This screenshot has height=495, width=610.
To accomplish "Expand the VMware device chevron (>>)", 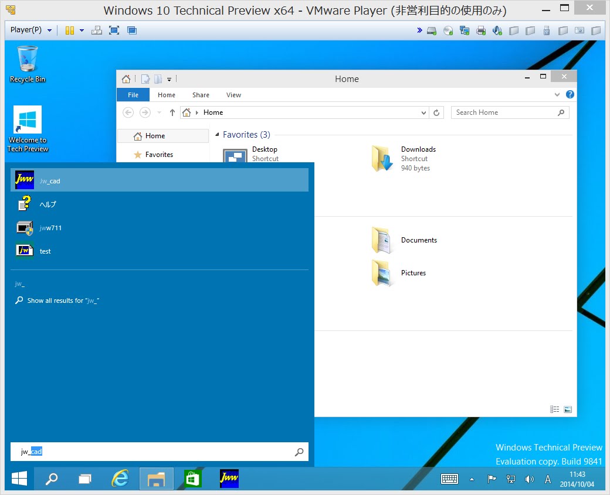I will coord(419,30).
